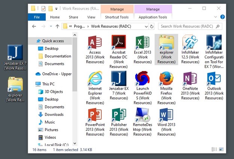Screen dimensions: 234x159
Task: Open OneDrive - Upper in sidebar
Action: (x=53, y=74)
